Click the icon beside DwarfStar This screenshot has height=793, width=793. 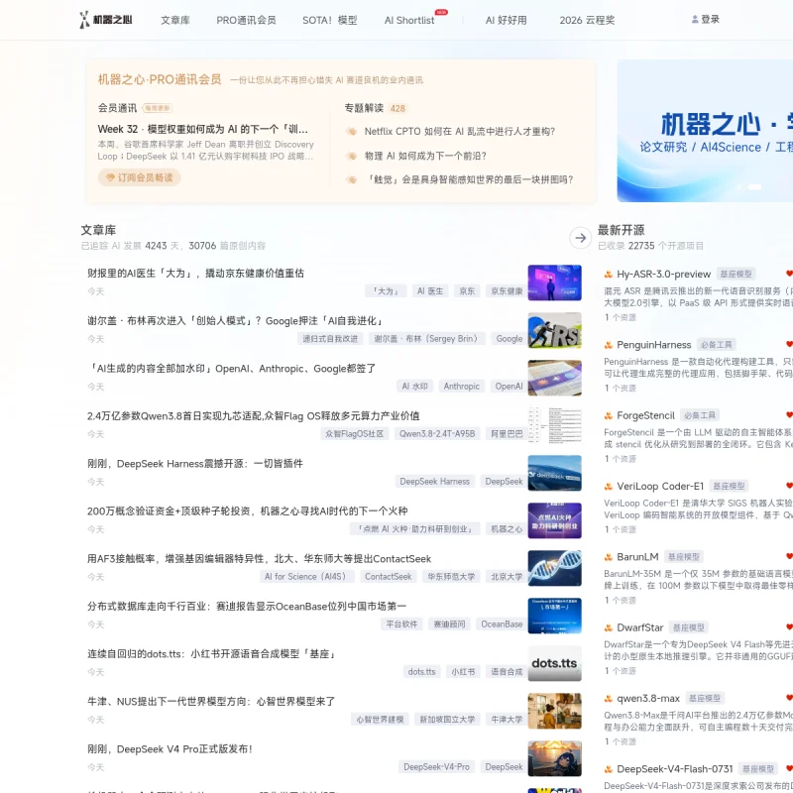click(609, 627)
